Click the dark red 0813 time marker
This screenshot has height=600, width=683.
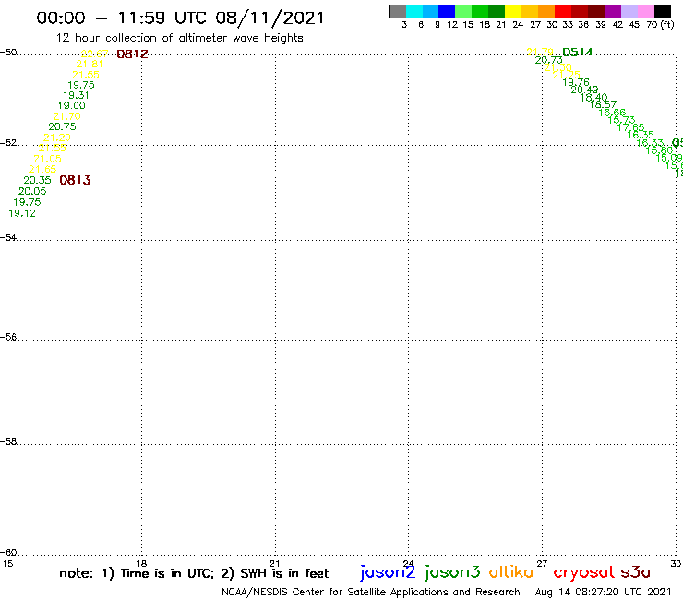click(75, 180)
